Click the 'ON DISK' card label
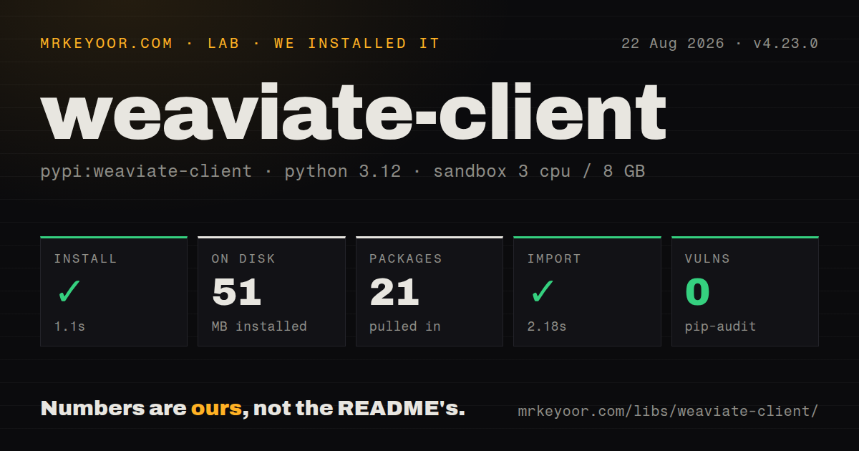The width and height of the screenshot is (859, 451). coord(243,258)
